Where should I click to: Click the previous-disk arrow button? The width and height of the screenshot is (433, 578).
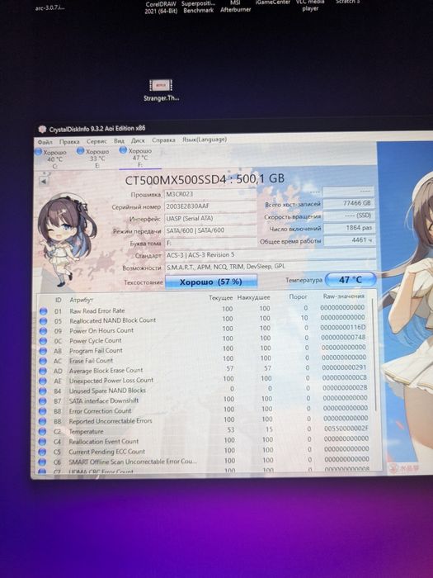click(44, 181)
